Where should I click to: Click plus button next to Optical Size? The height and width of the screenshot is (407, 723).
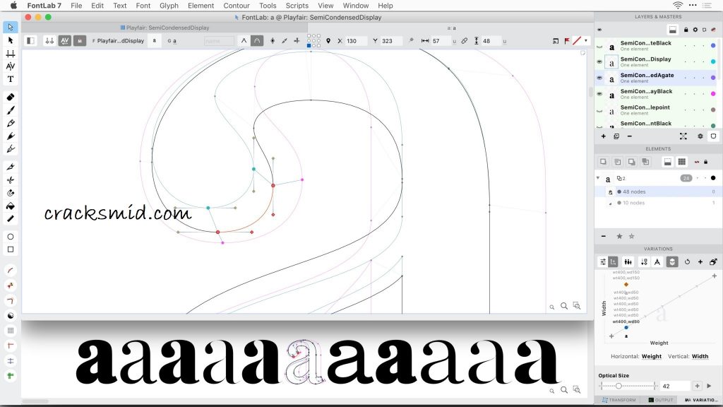697,386
